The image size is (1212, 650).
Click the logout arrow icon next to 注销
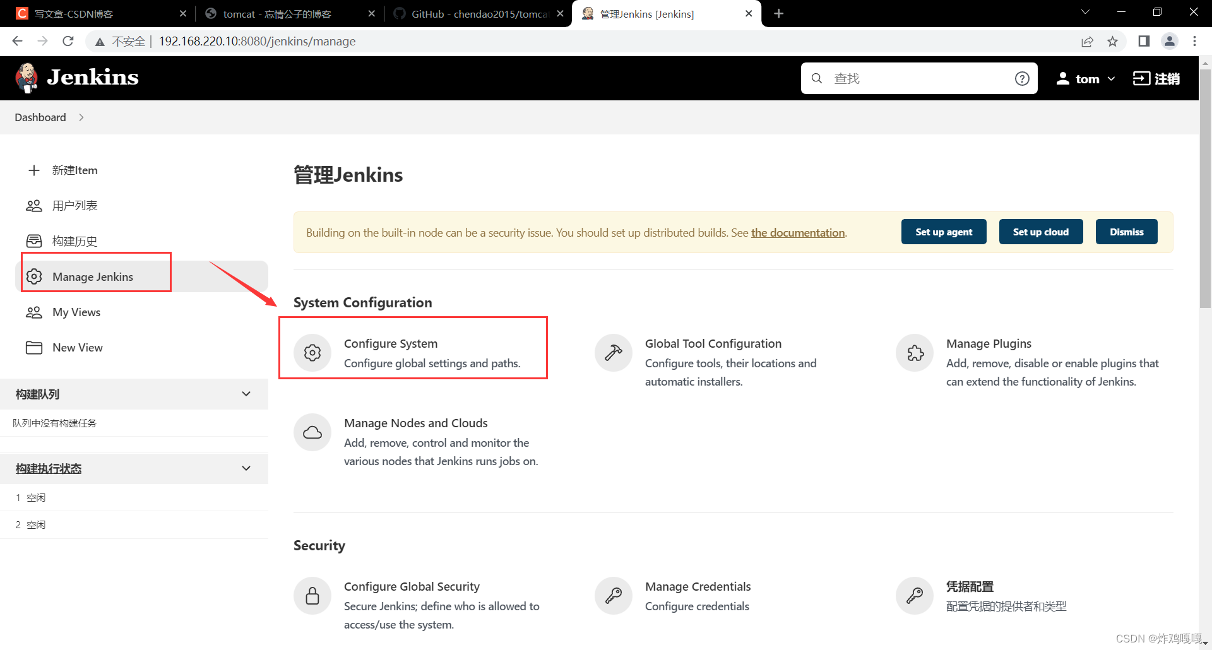coord(1141,78)
